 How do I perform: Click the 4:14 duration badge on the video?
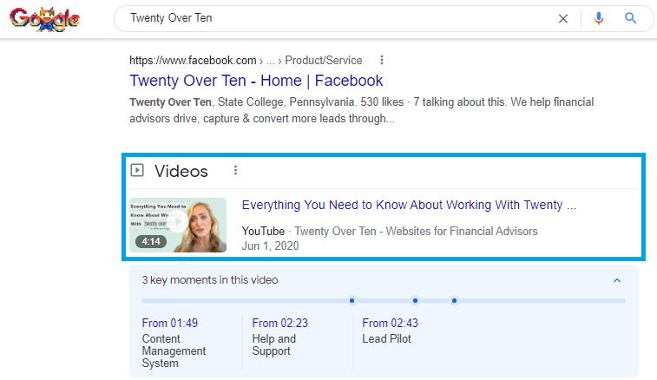pos(151,241)
